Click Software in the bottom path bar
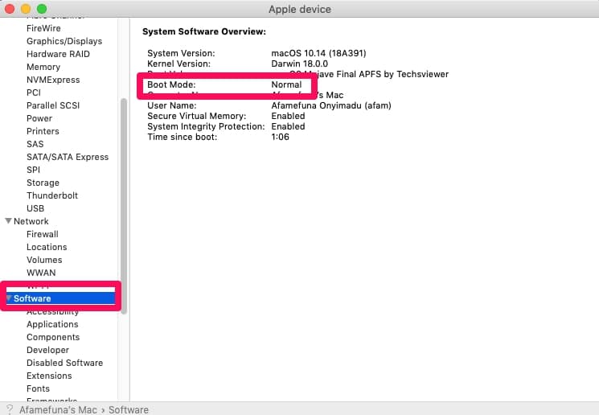 (x=129, y=409)
